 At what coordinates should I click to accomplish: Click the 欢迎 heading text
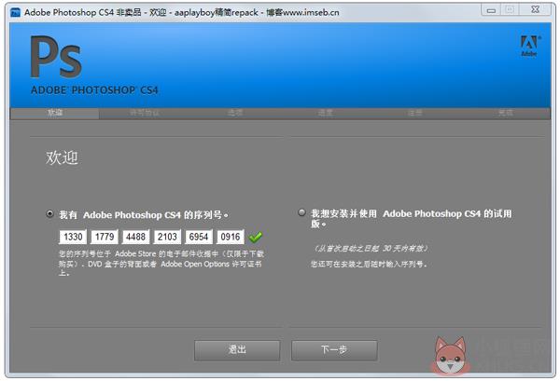pyautogui.click(x=62, y=157)
